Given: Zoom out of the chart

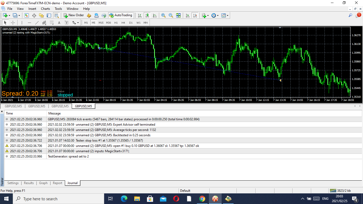Looking at the screenshot, I should (x=171, y=15).
